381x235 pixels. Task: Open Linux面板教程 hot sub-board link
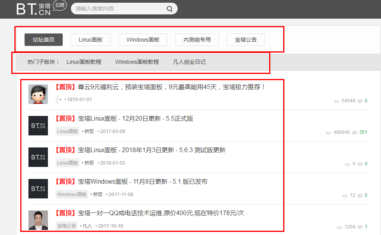click(x=84, y=62)
